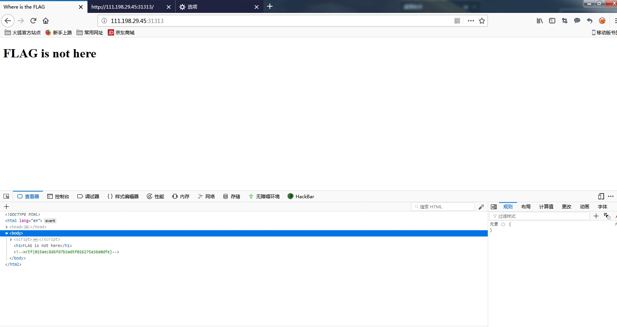The width and height of the screenshot is (617, 327).
Task: Click the 过滤样式 filter styles field
Action: click(540, 216)
